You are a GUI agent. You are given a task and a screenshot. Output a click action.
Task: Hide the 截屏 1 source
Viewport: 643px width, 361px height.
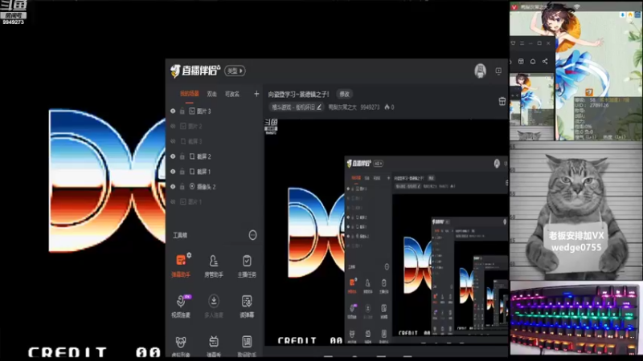(173, 172)
